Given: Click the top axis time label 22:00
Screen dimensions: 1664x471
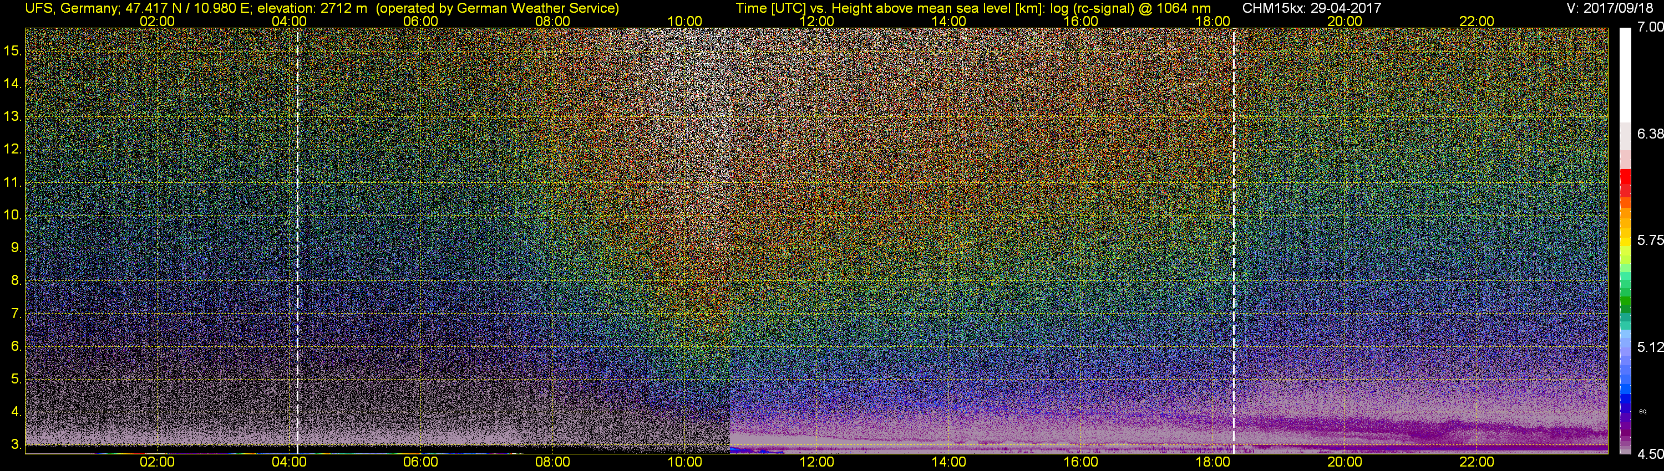Looking at the screenshot, I should tap(1477, 21).
